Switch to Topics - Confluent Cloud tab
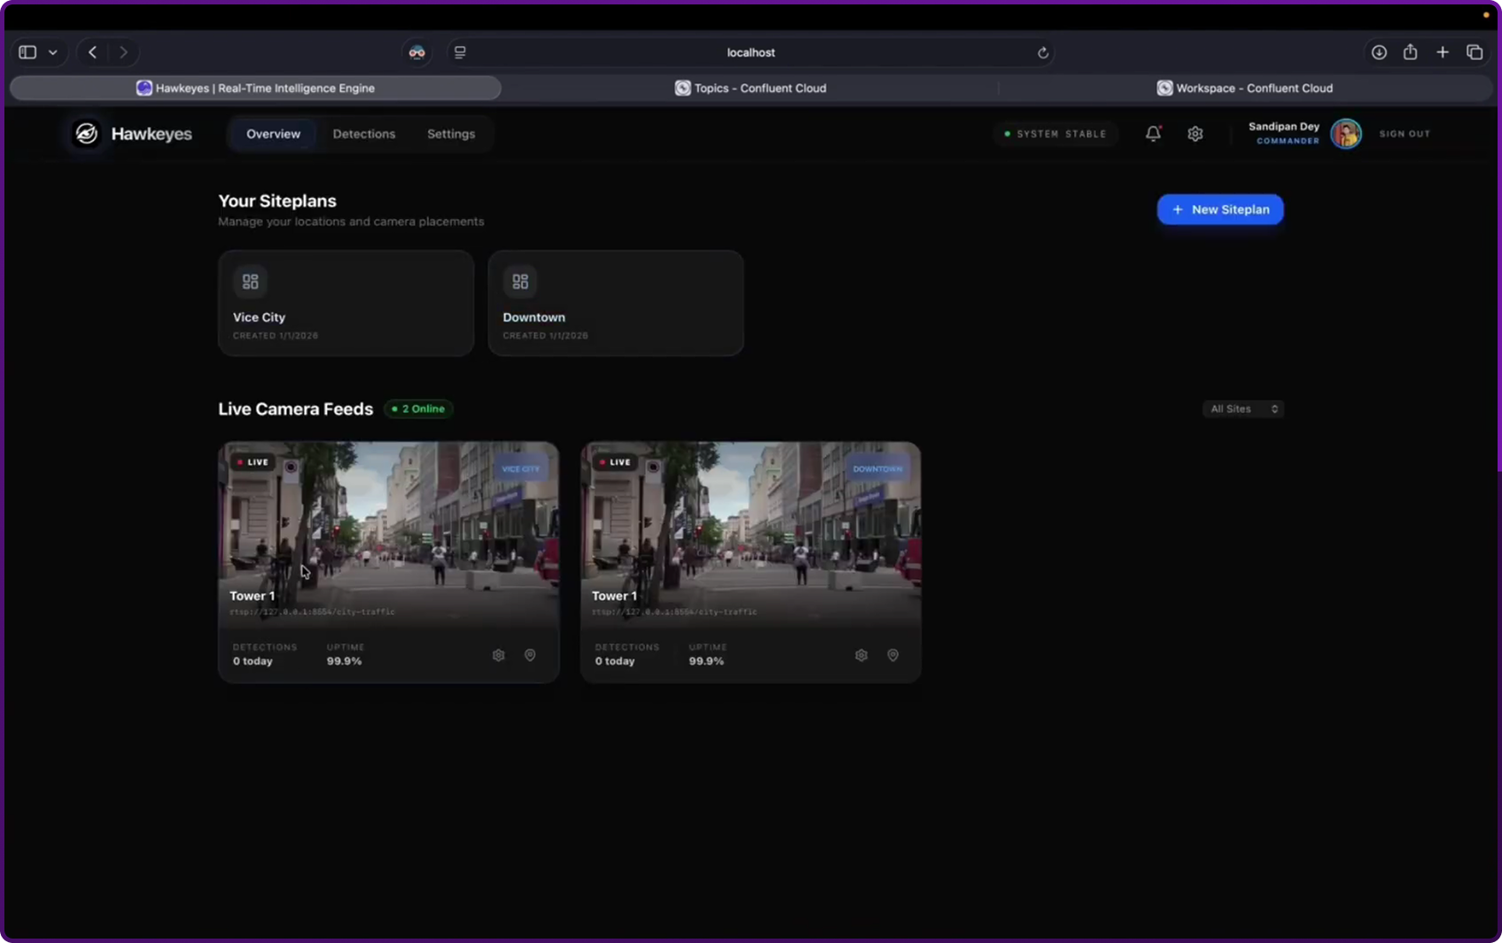1502x943 pixels. pos(751,88)
